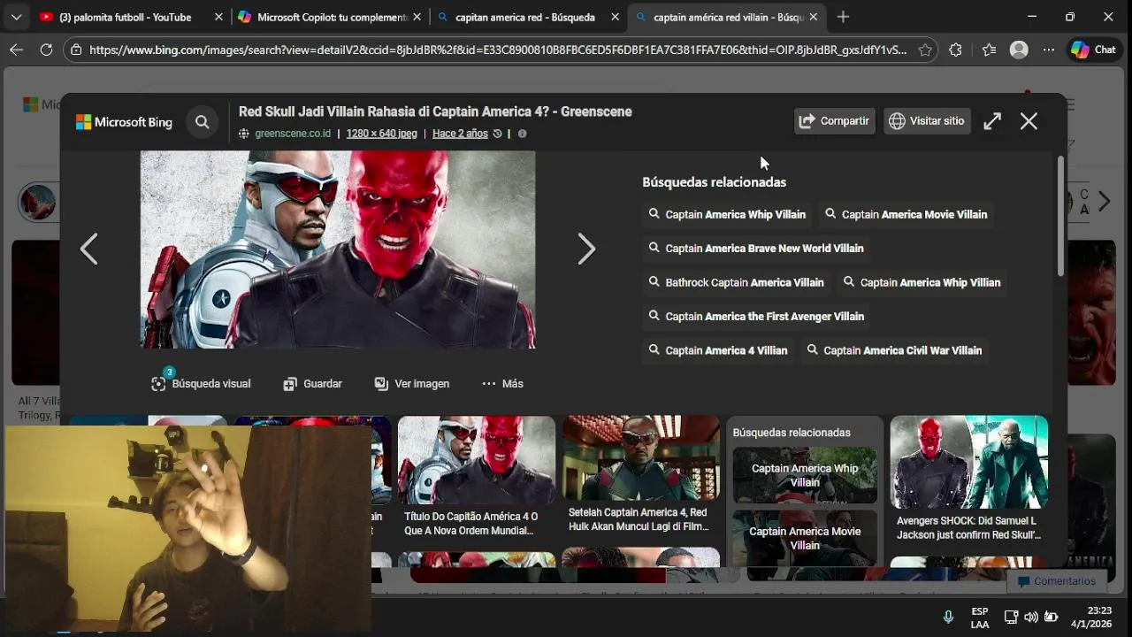The width and height of the screenshot is (1132, 637).
Task: Close the palomita futboll YouTube tab
Action: pos(218,17)
